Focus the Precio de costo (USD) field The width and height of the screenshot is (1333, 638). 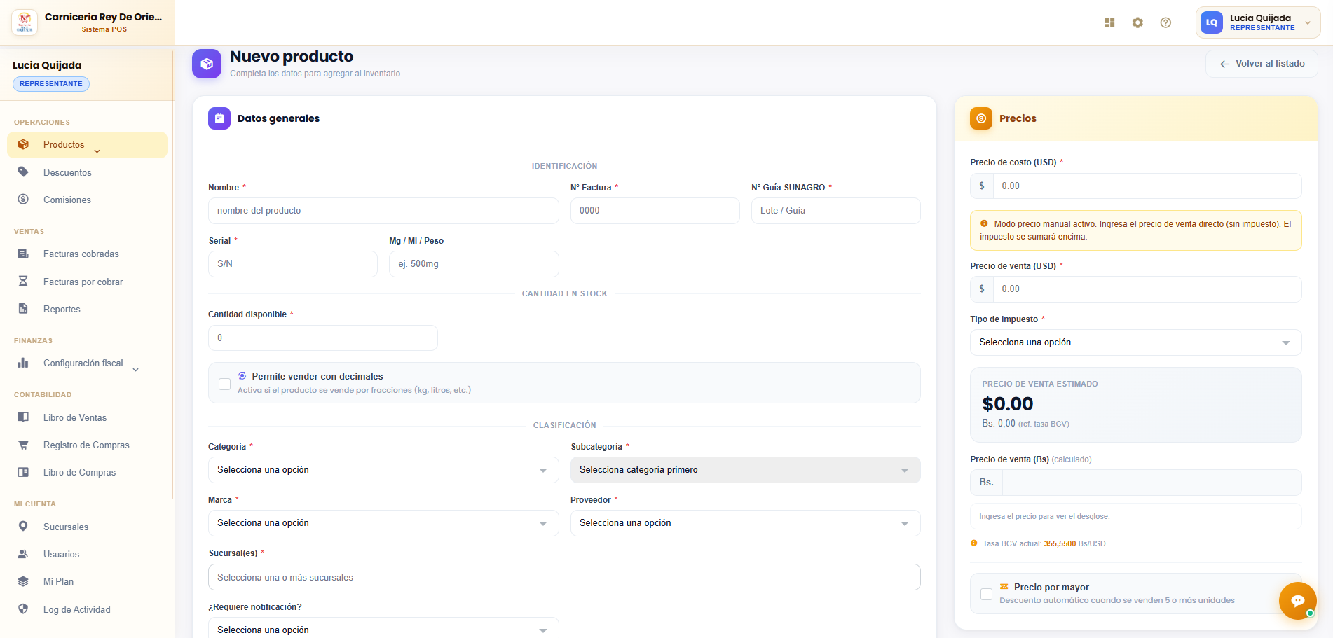[1147, 186]
